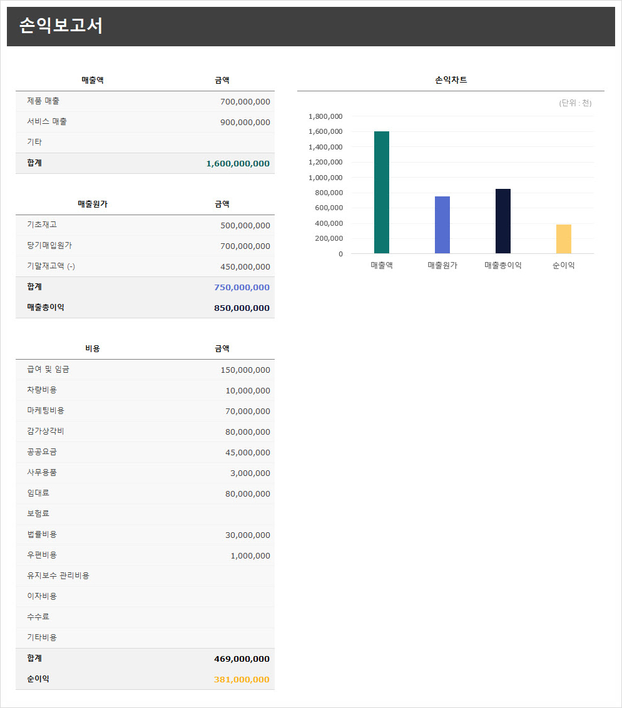
Task: Click the 매출원가 table header
Action: [93, 204]
